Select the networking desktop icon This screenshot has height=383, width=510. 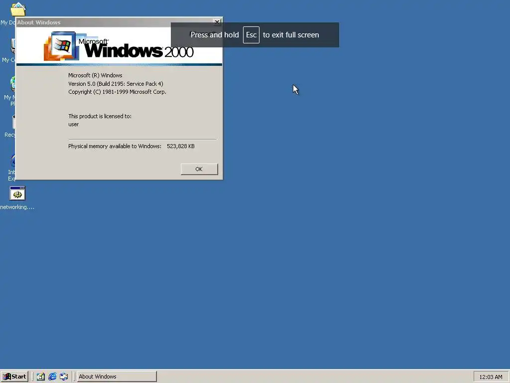point(17,198)
